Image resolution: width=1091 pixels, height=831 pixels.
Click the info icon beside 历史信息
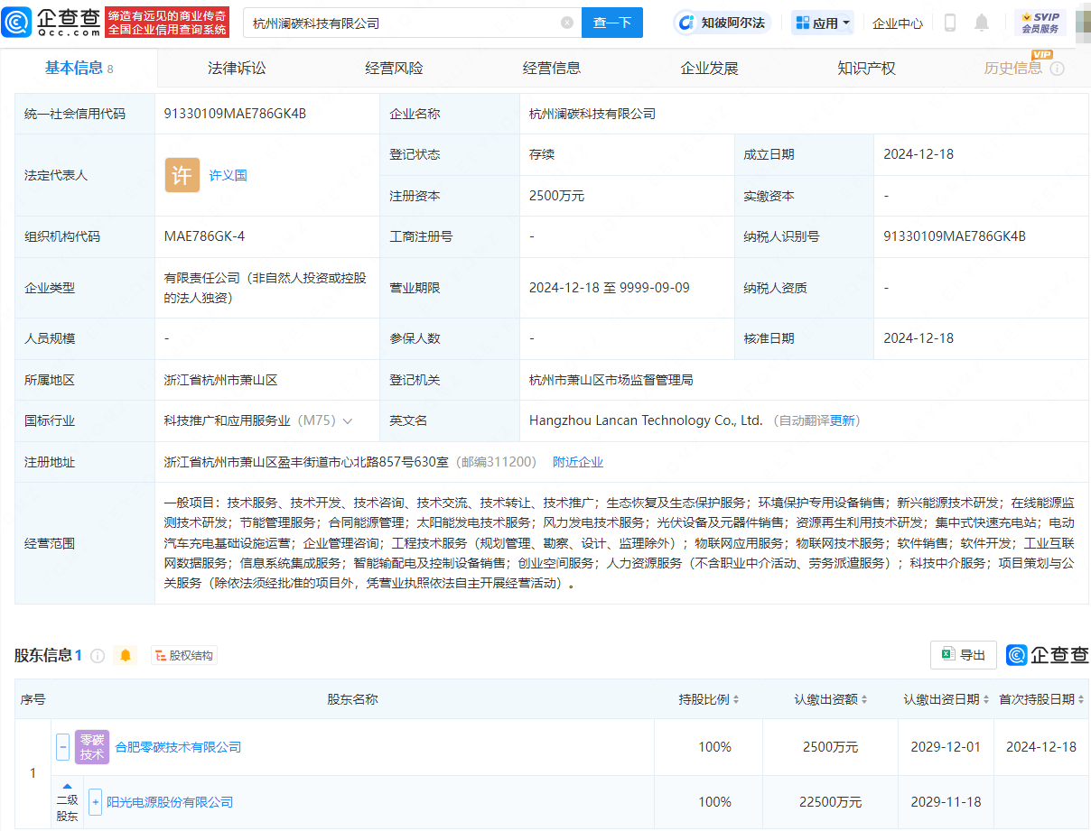(x=1058, y=69)
